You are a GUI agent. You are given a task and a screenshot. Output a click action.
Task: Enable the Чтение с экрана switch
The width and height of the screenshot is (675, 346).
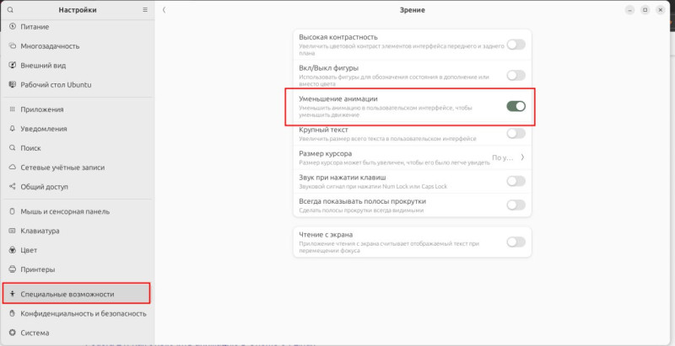[516, 242]
